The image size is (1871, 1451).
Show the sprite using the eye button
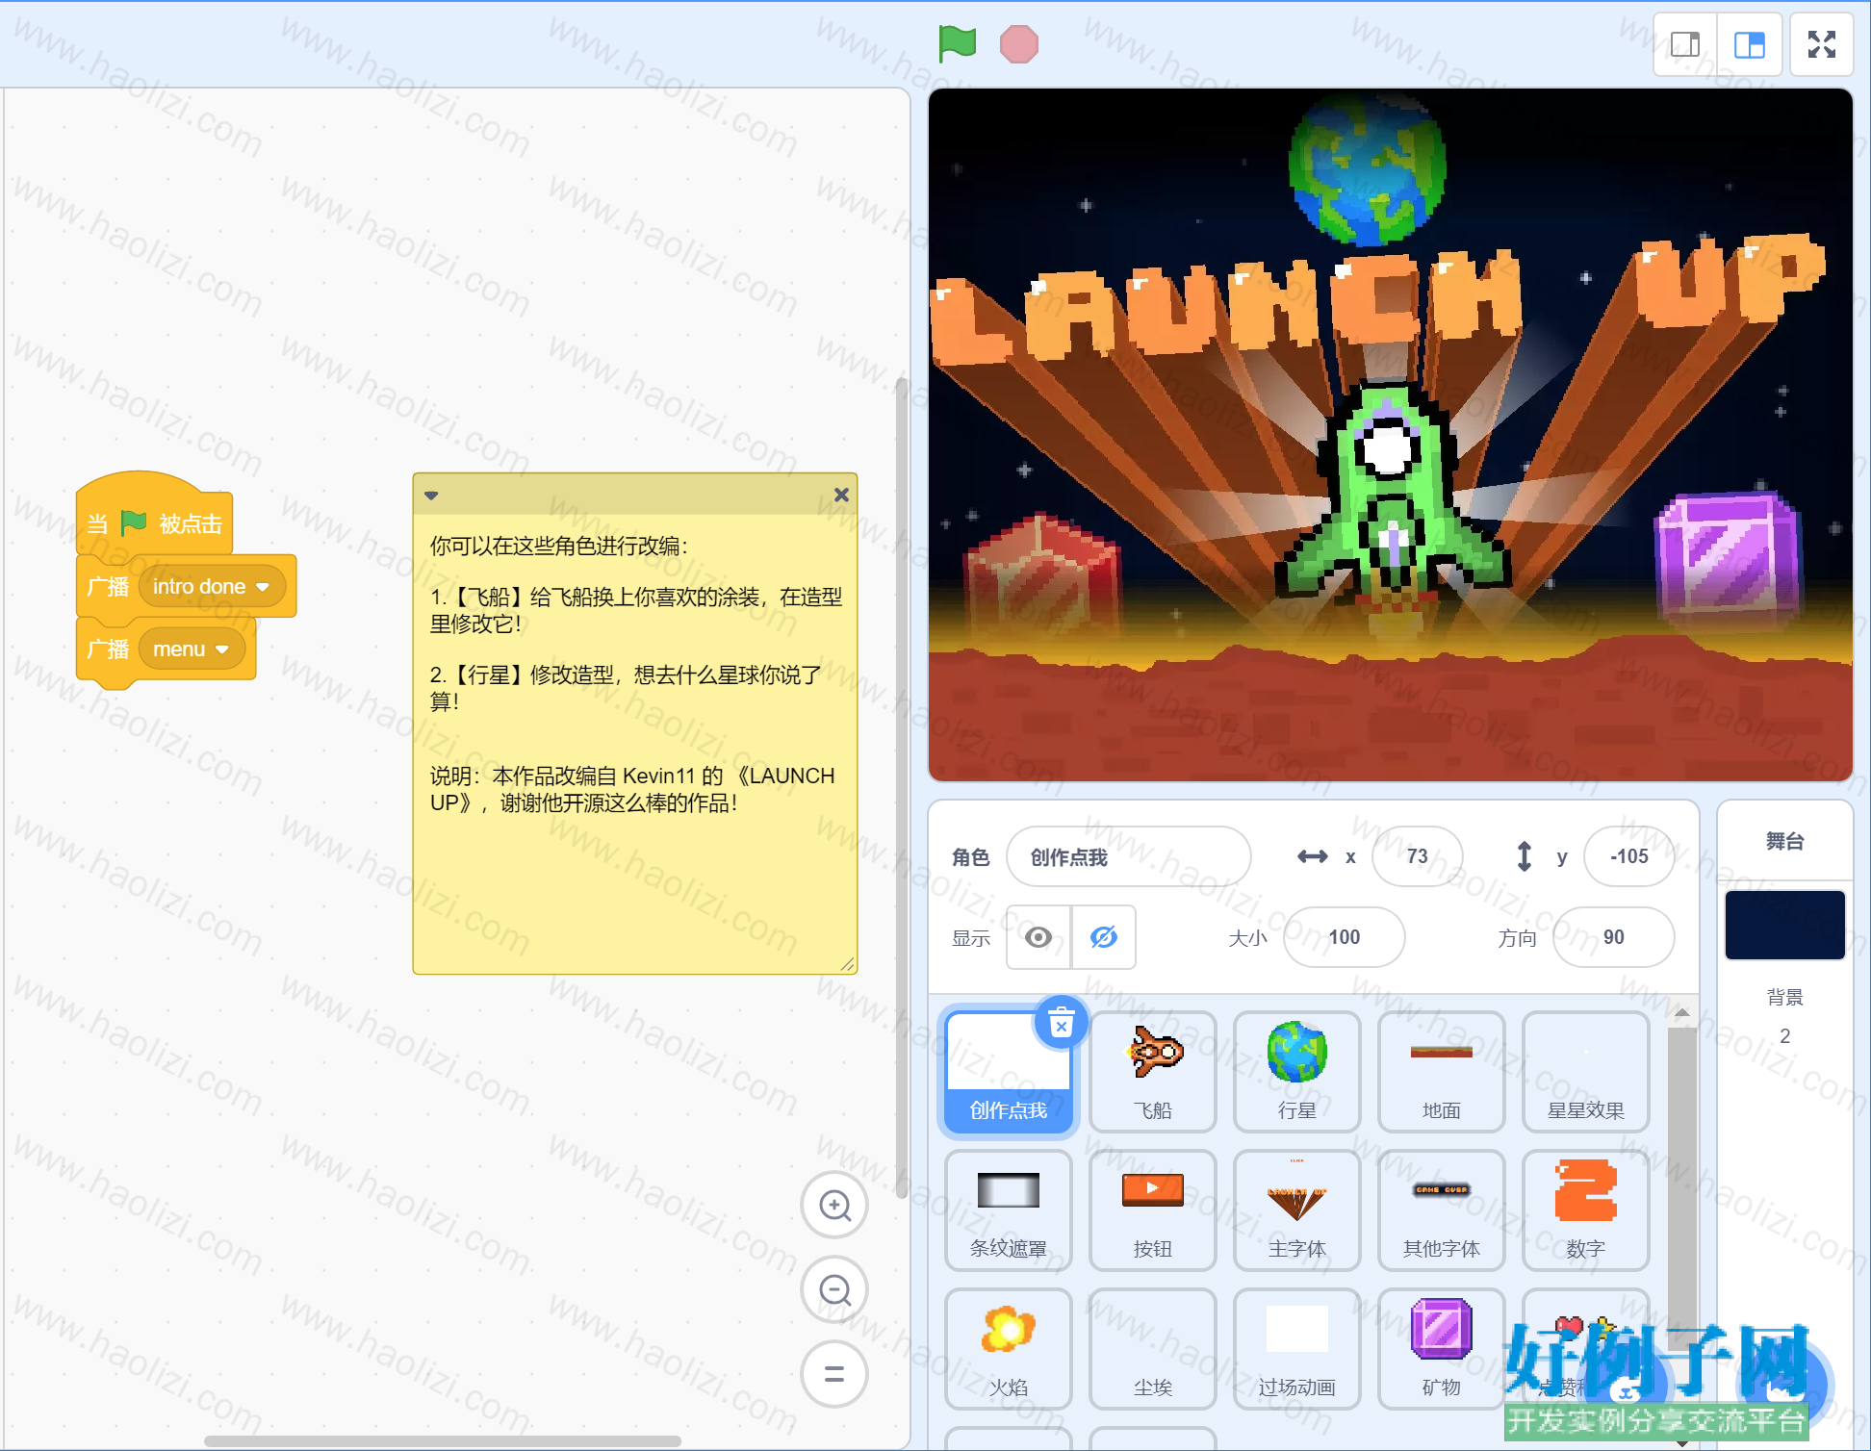(x=1038, y=937)
